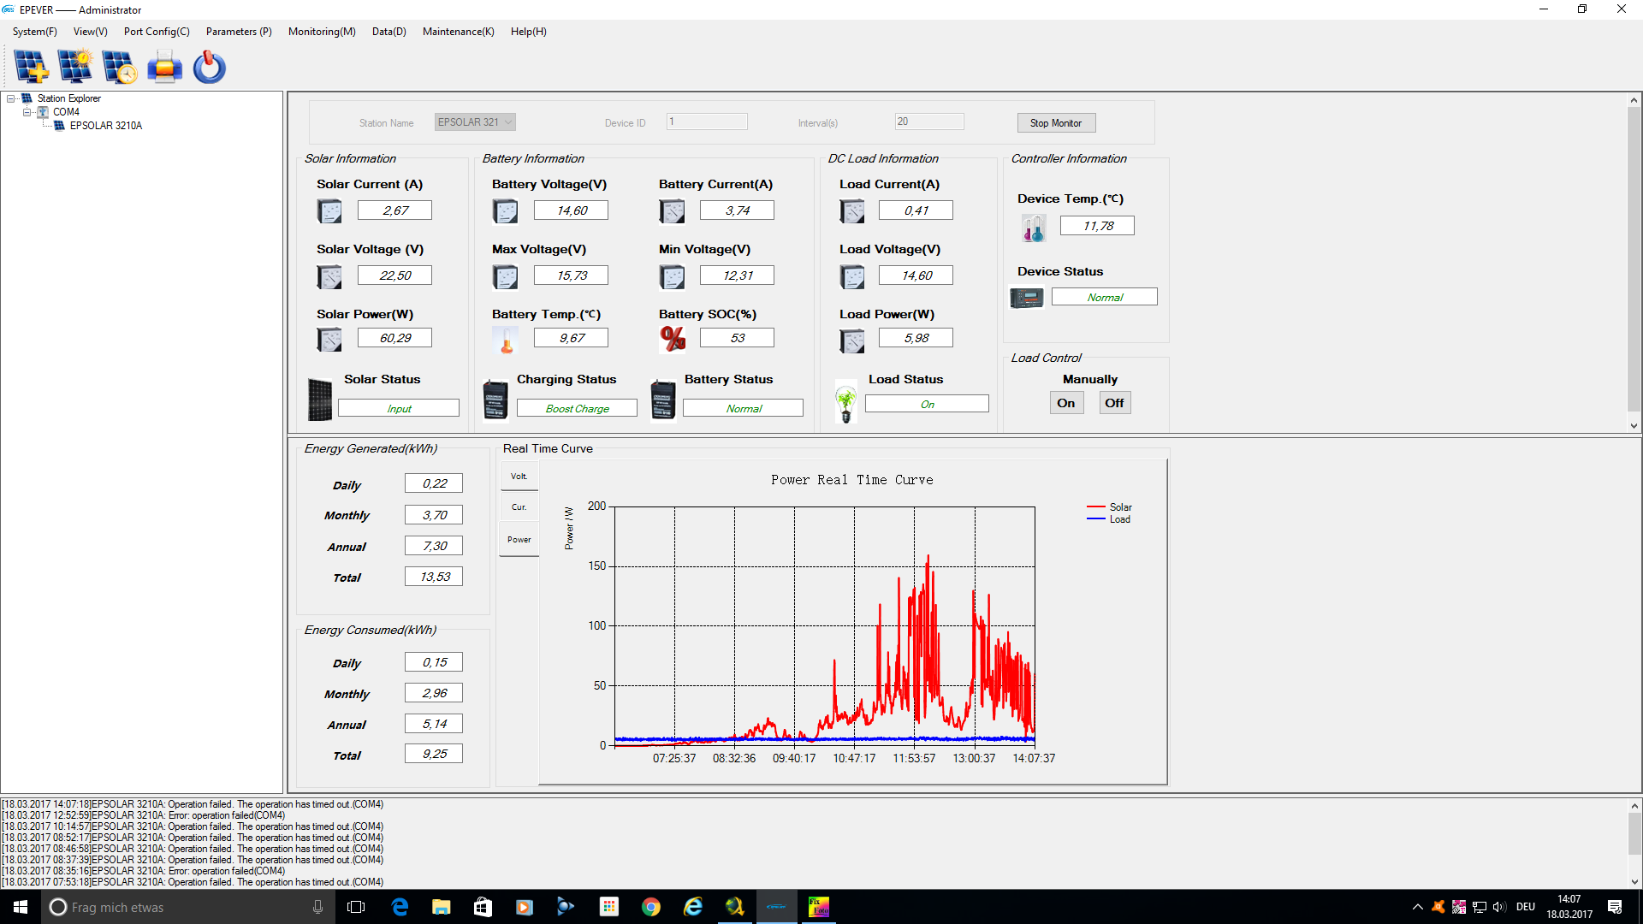The height and width of the screenshot is (924, 1643).
Task: Open the Parameters (P) menu
Action: coord(239,32)
